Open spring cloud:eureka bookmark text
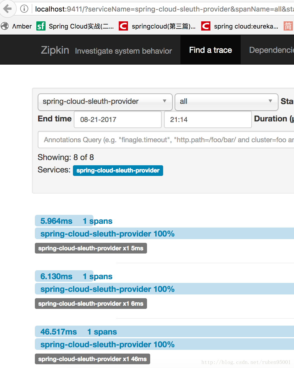This screenshot has height=368, width=294. point(246,27)
